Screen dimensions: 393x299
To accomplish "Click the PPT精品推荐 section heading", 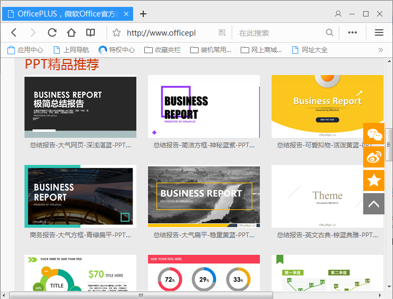I will click(x=62, y=64).
